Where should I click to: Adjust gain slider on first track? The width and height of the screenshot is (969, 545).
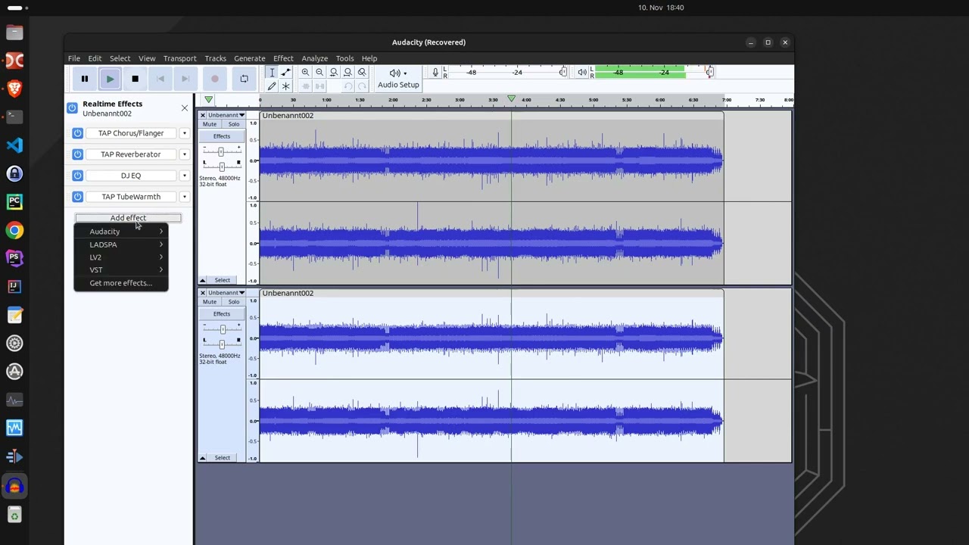point(221,151)
